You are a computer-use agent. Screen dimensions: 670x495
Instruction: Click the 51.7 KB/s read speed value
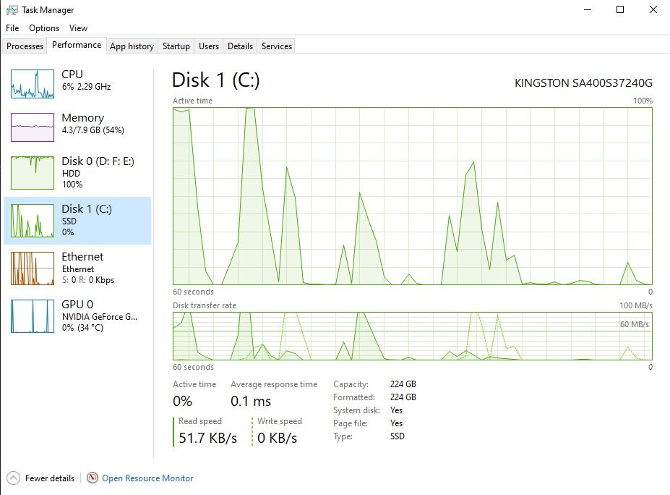point(207,438)
